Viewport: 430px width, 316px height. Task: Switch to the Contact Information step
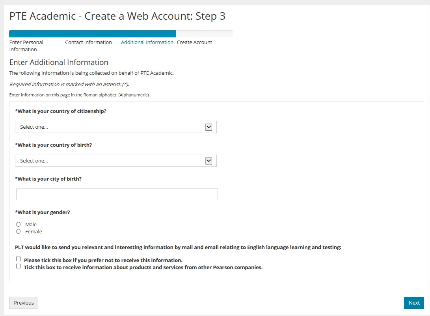pyautogui.click(x=88, y=43)
